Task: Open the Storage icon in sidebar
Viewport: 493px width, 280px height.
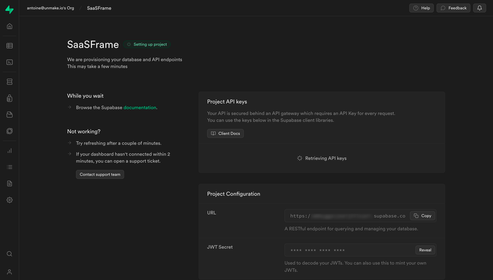Action: click(9, 115)
